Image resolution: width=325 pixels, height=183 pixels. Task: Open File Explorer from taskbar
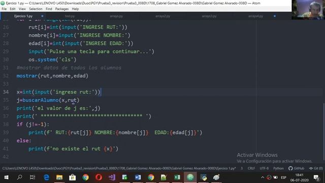59,177
